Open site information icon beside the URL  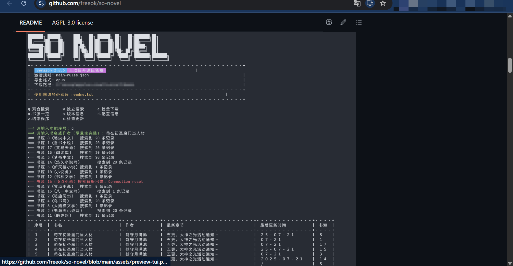pos(41,3)
